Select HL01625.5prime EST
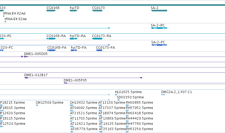 click(x=116, y=95)
